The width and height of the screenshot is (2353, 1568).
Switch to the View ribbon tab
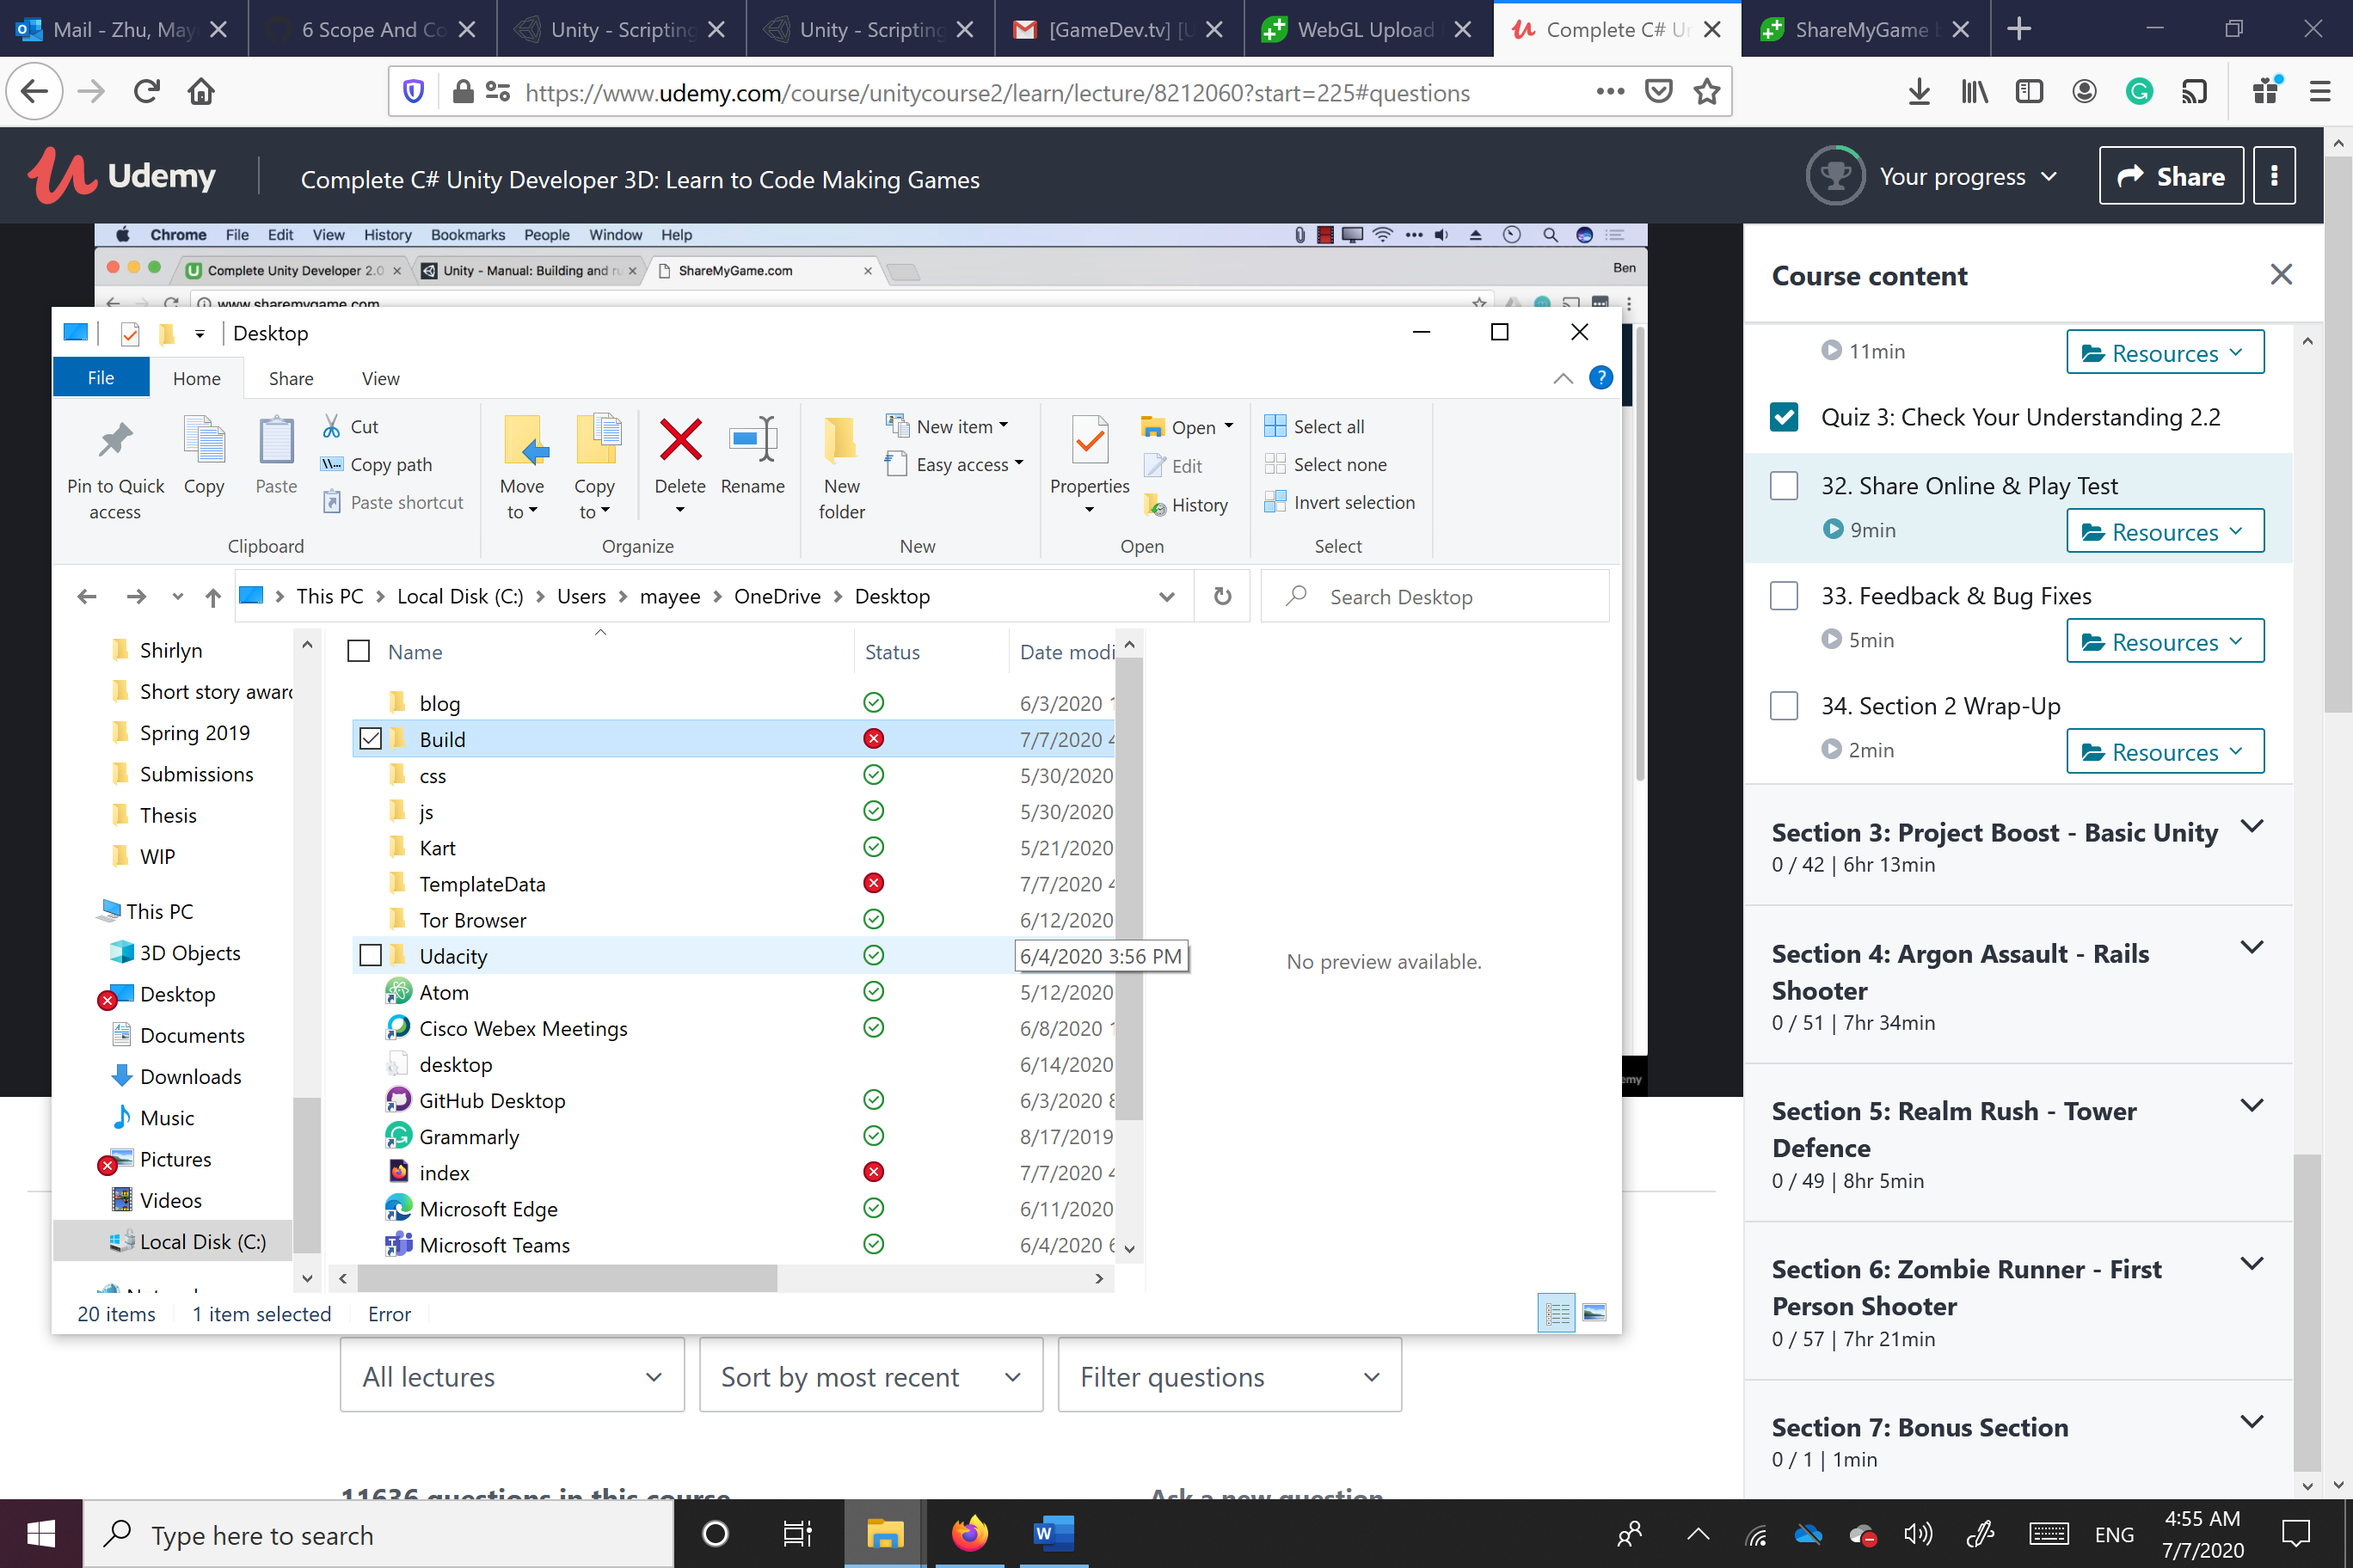[380, 379]
